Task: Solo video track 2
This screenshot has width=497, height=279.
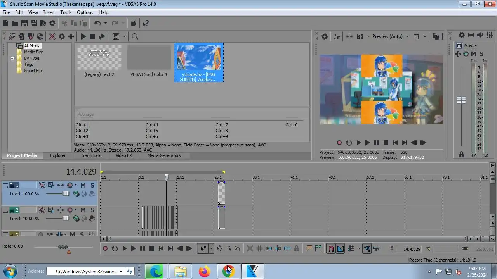Action: point(92,210)
